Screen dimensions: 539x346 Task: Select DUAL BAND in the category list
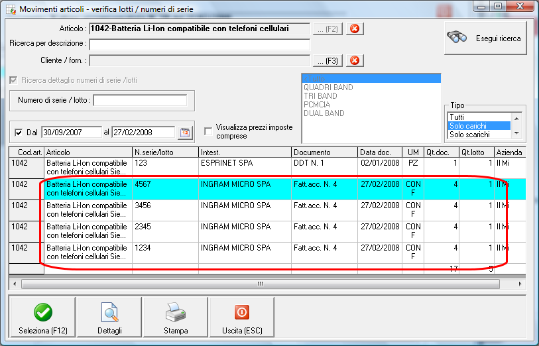(x=371, y=113)
